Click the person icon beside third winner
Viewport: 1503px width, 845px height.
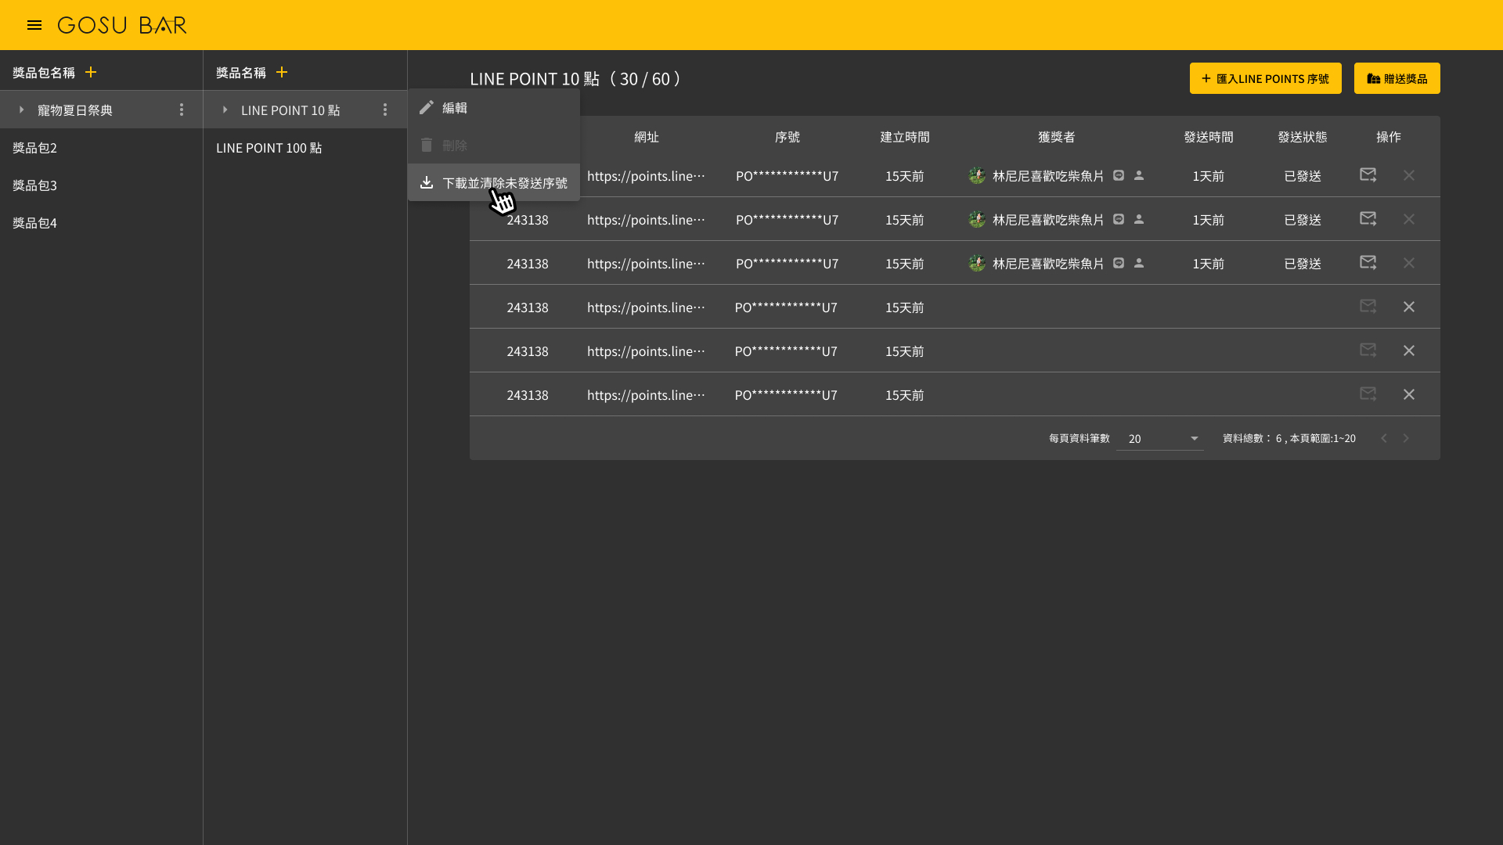(1139, 263)
